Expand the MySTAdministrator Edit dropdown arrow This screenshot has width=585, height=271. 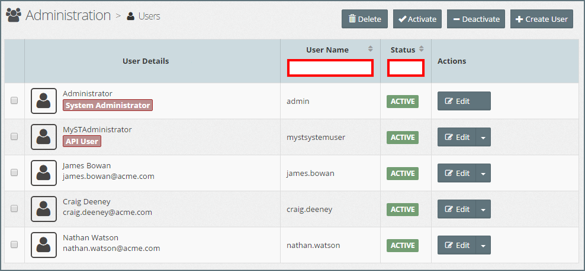click(x=483, y=137)
